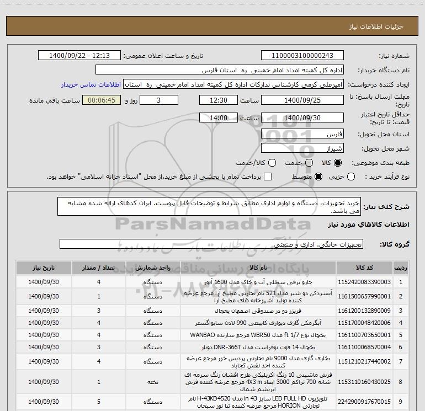
Task: Select product code 1152420083390003
Action: coord(364,282)
